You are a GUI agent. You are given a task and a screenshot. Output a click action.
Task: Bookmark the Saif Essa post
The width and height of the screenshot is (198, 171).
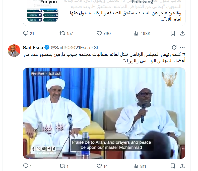click(x=173, y=166)
